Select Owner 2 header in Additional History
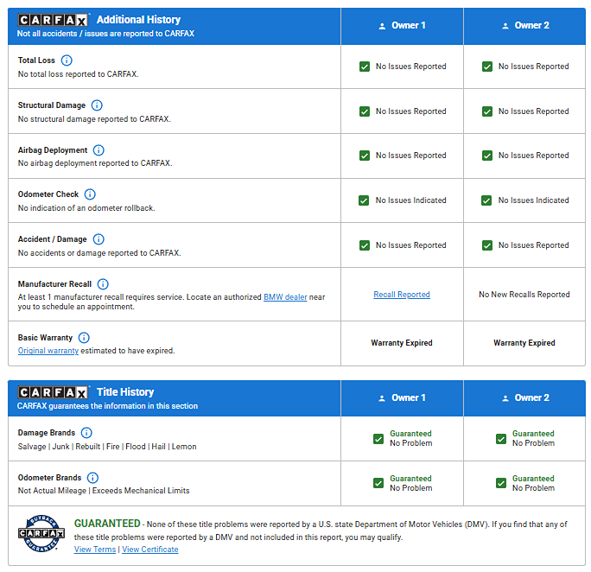 tap(524, 26)
